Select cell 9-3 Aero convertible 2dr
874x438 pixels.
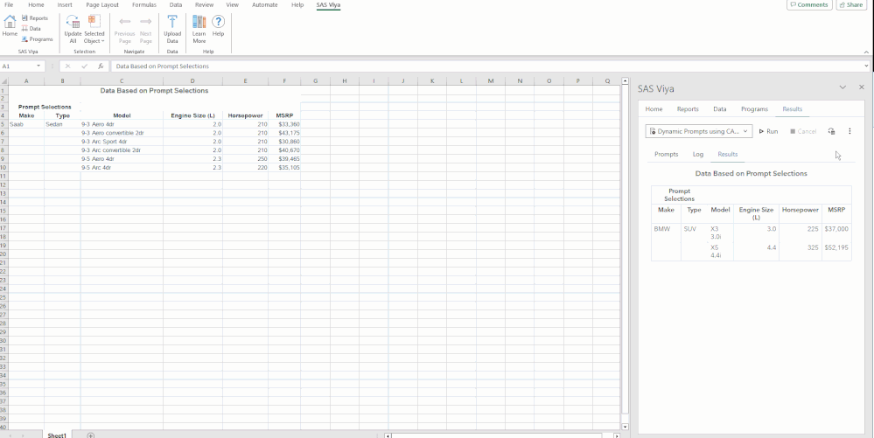122,133
